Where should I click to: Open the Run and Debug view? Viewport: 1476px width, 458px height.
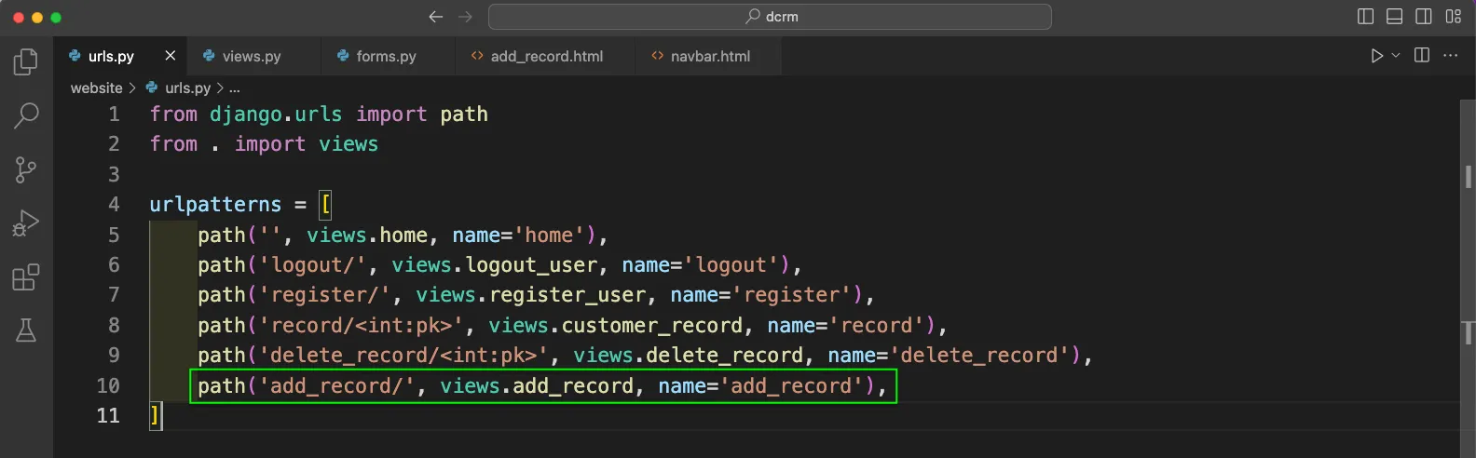point(26,223)
